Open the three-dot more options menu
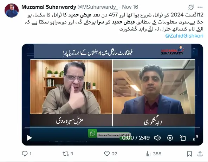Screen dimensions: 208x162 200,7
